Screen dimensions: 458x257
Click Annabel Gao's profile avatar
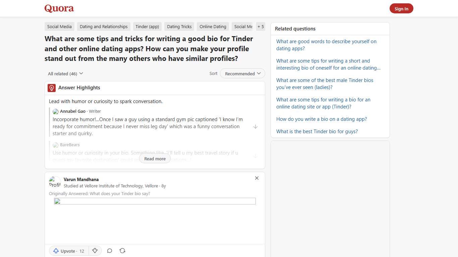point(55,111)
